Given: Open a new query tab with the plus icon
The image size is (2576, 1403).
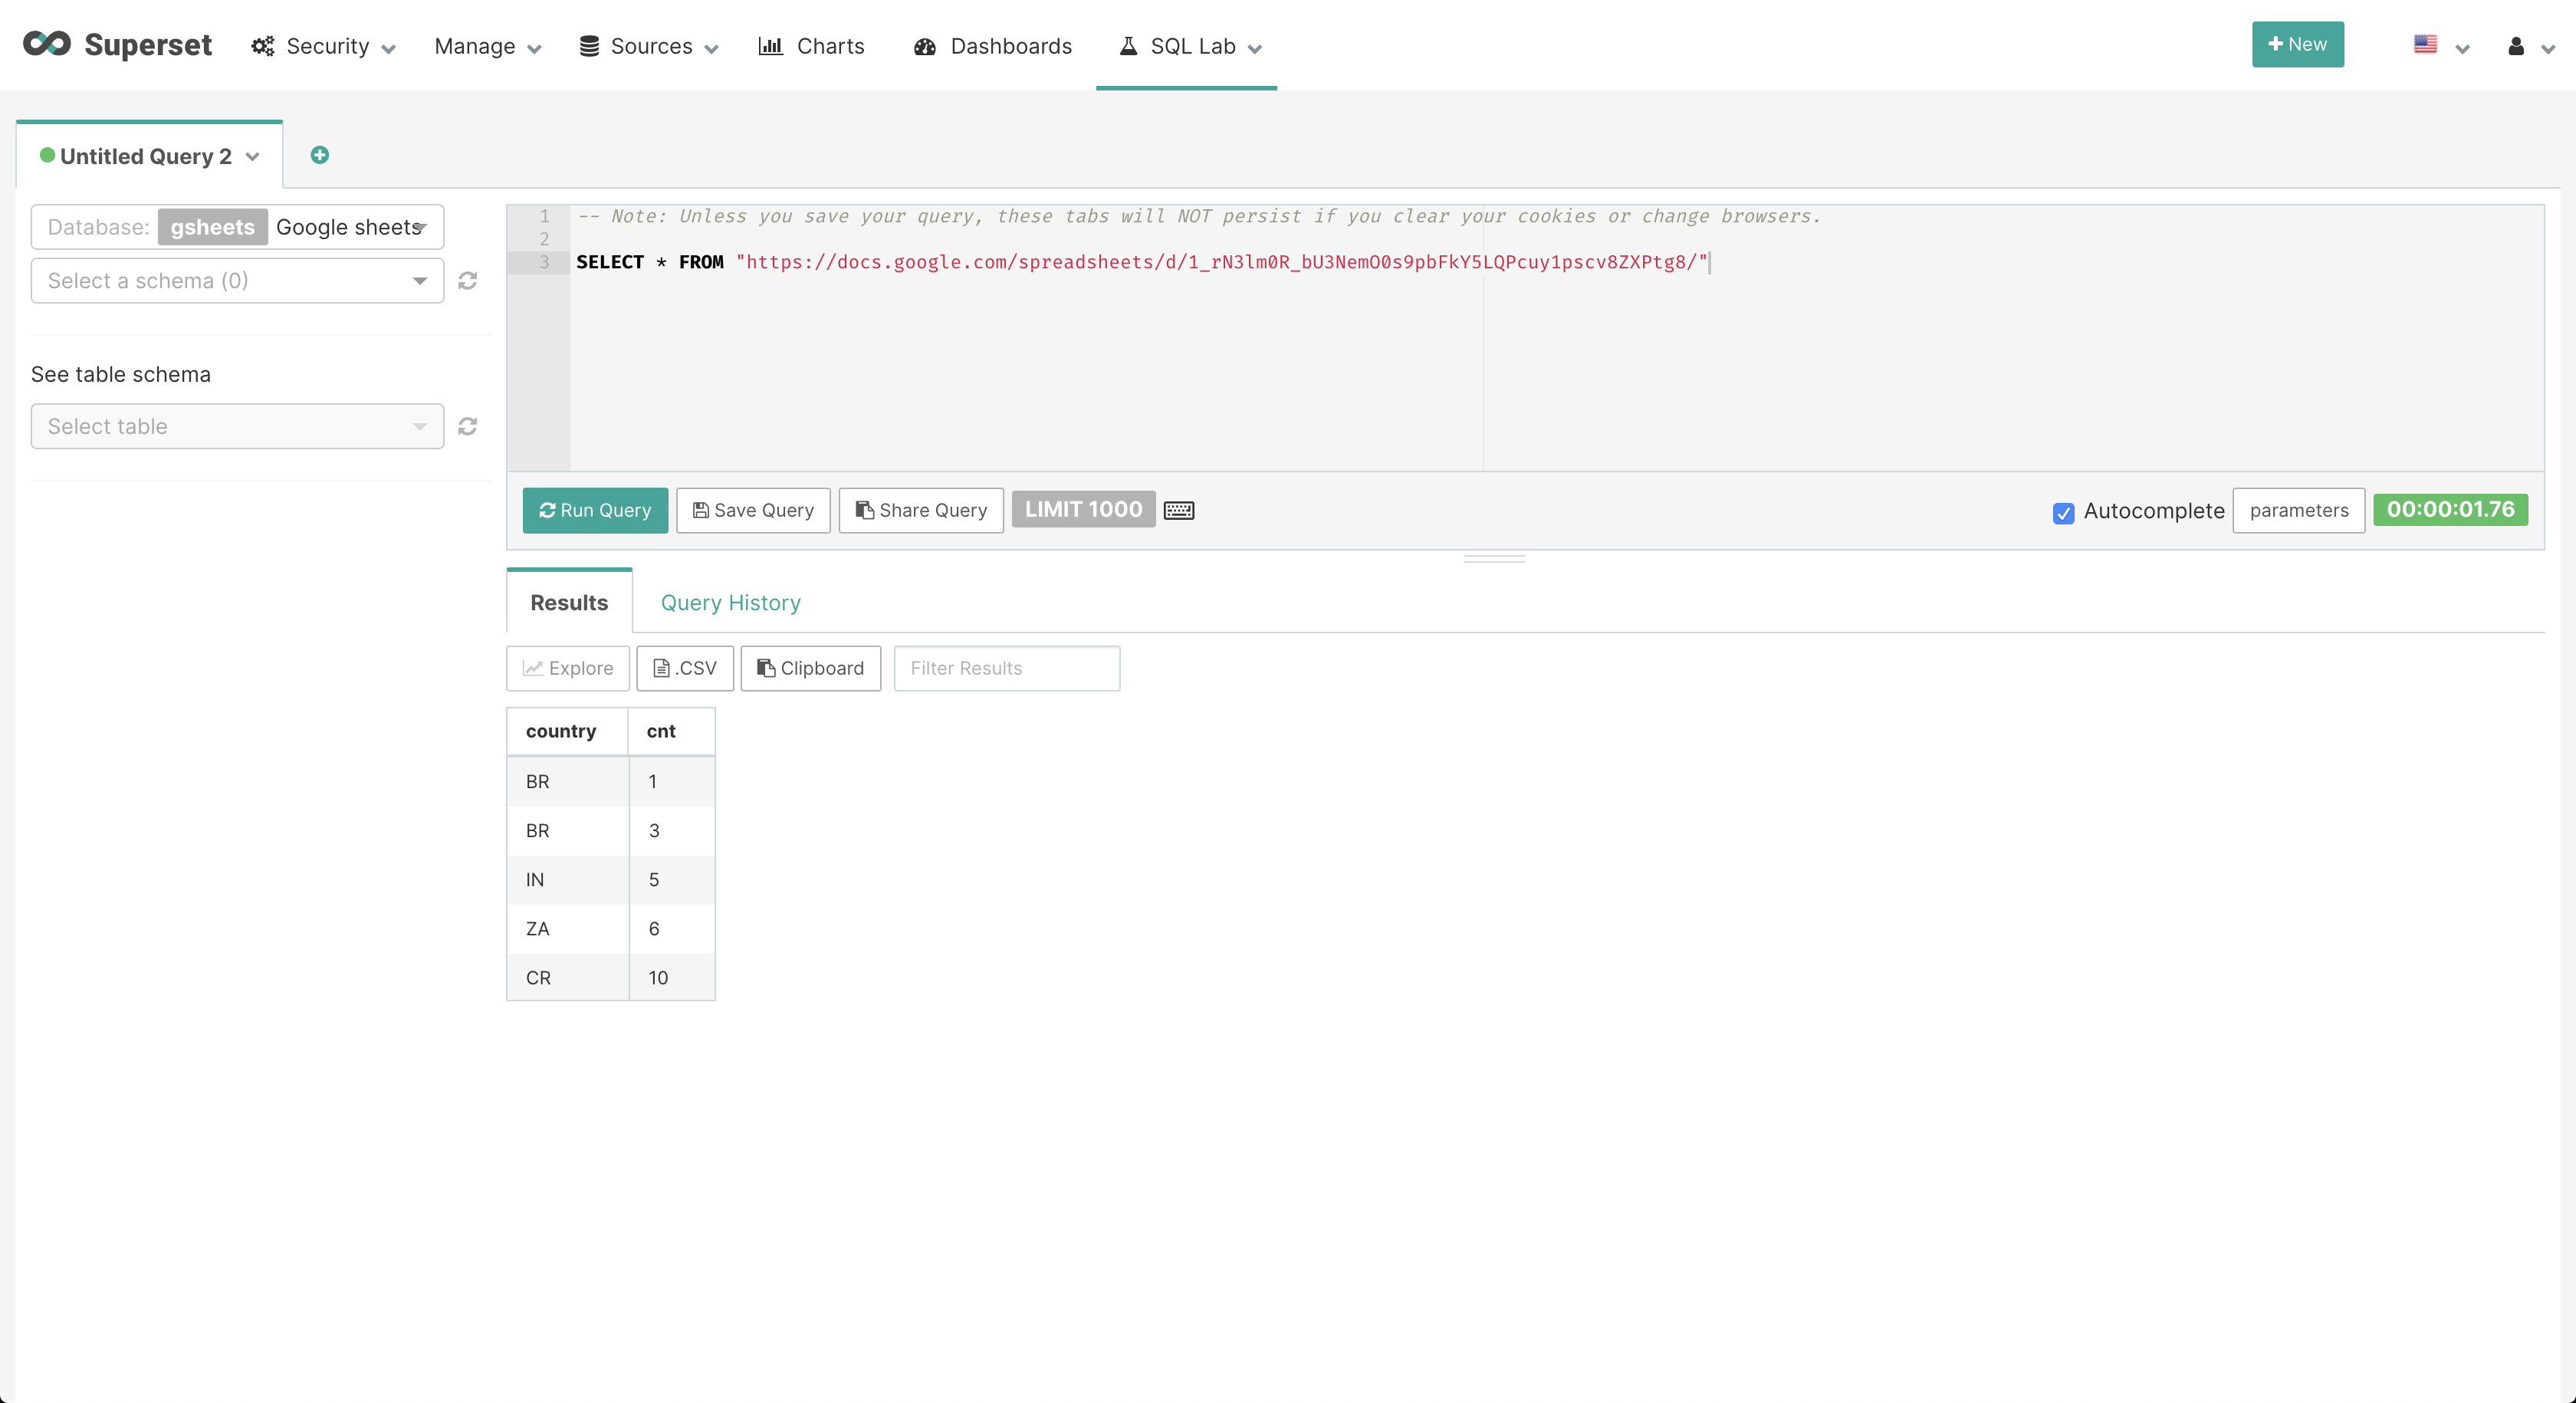Looking at the screenshot, I should (x=320, y=154).
